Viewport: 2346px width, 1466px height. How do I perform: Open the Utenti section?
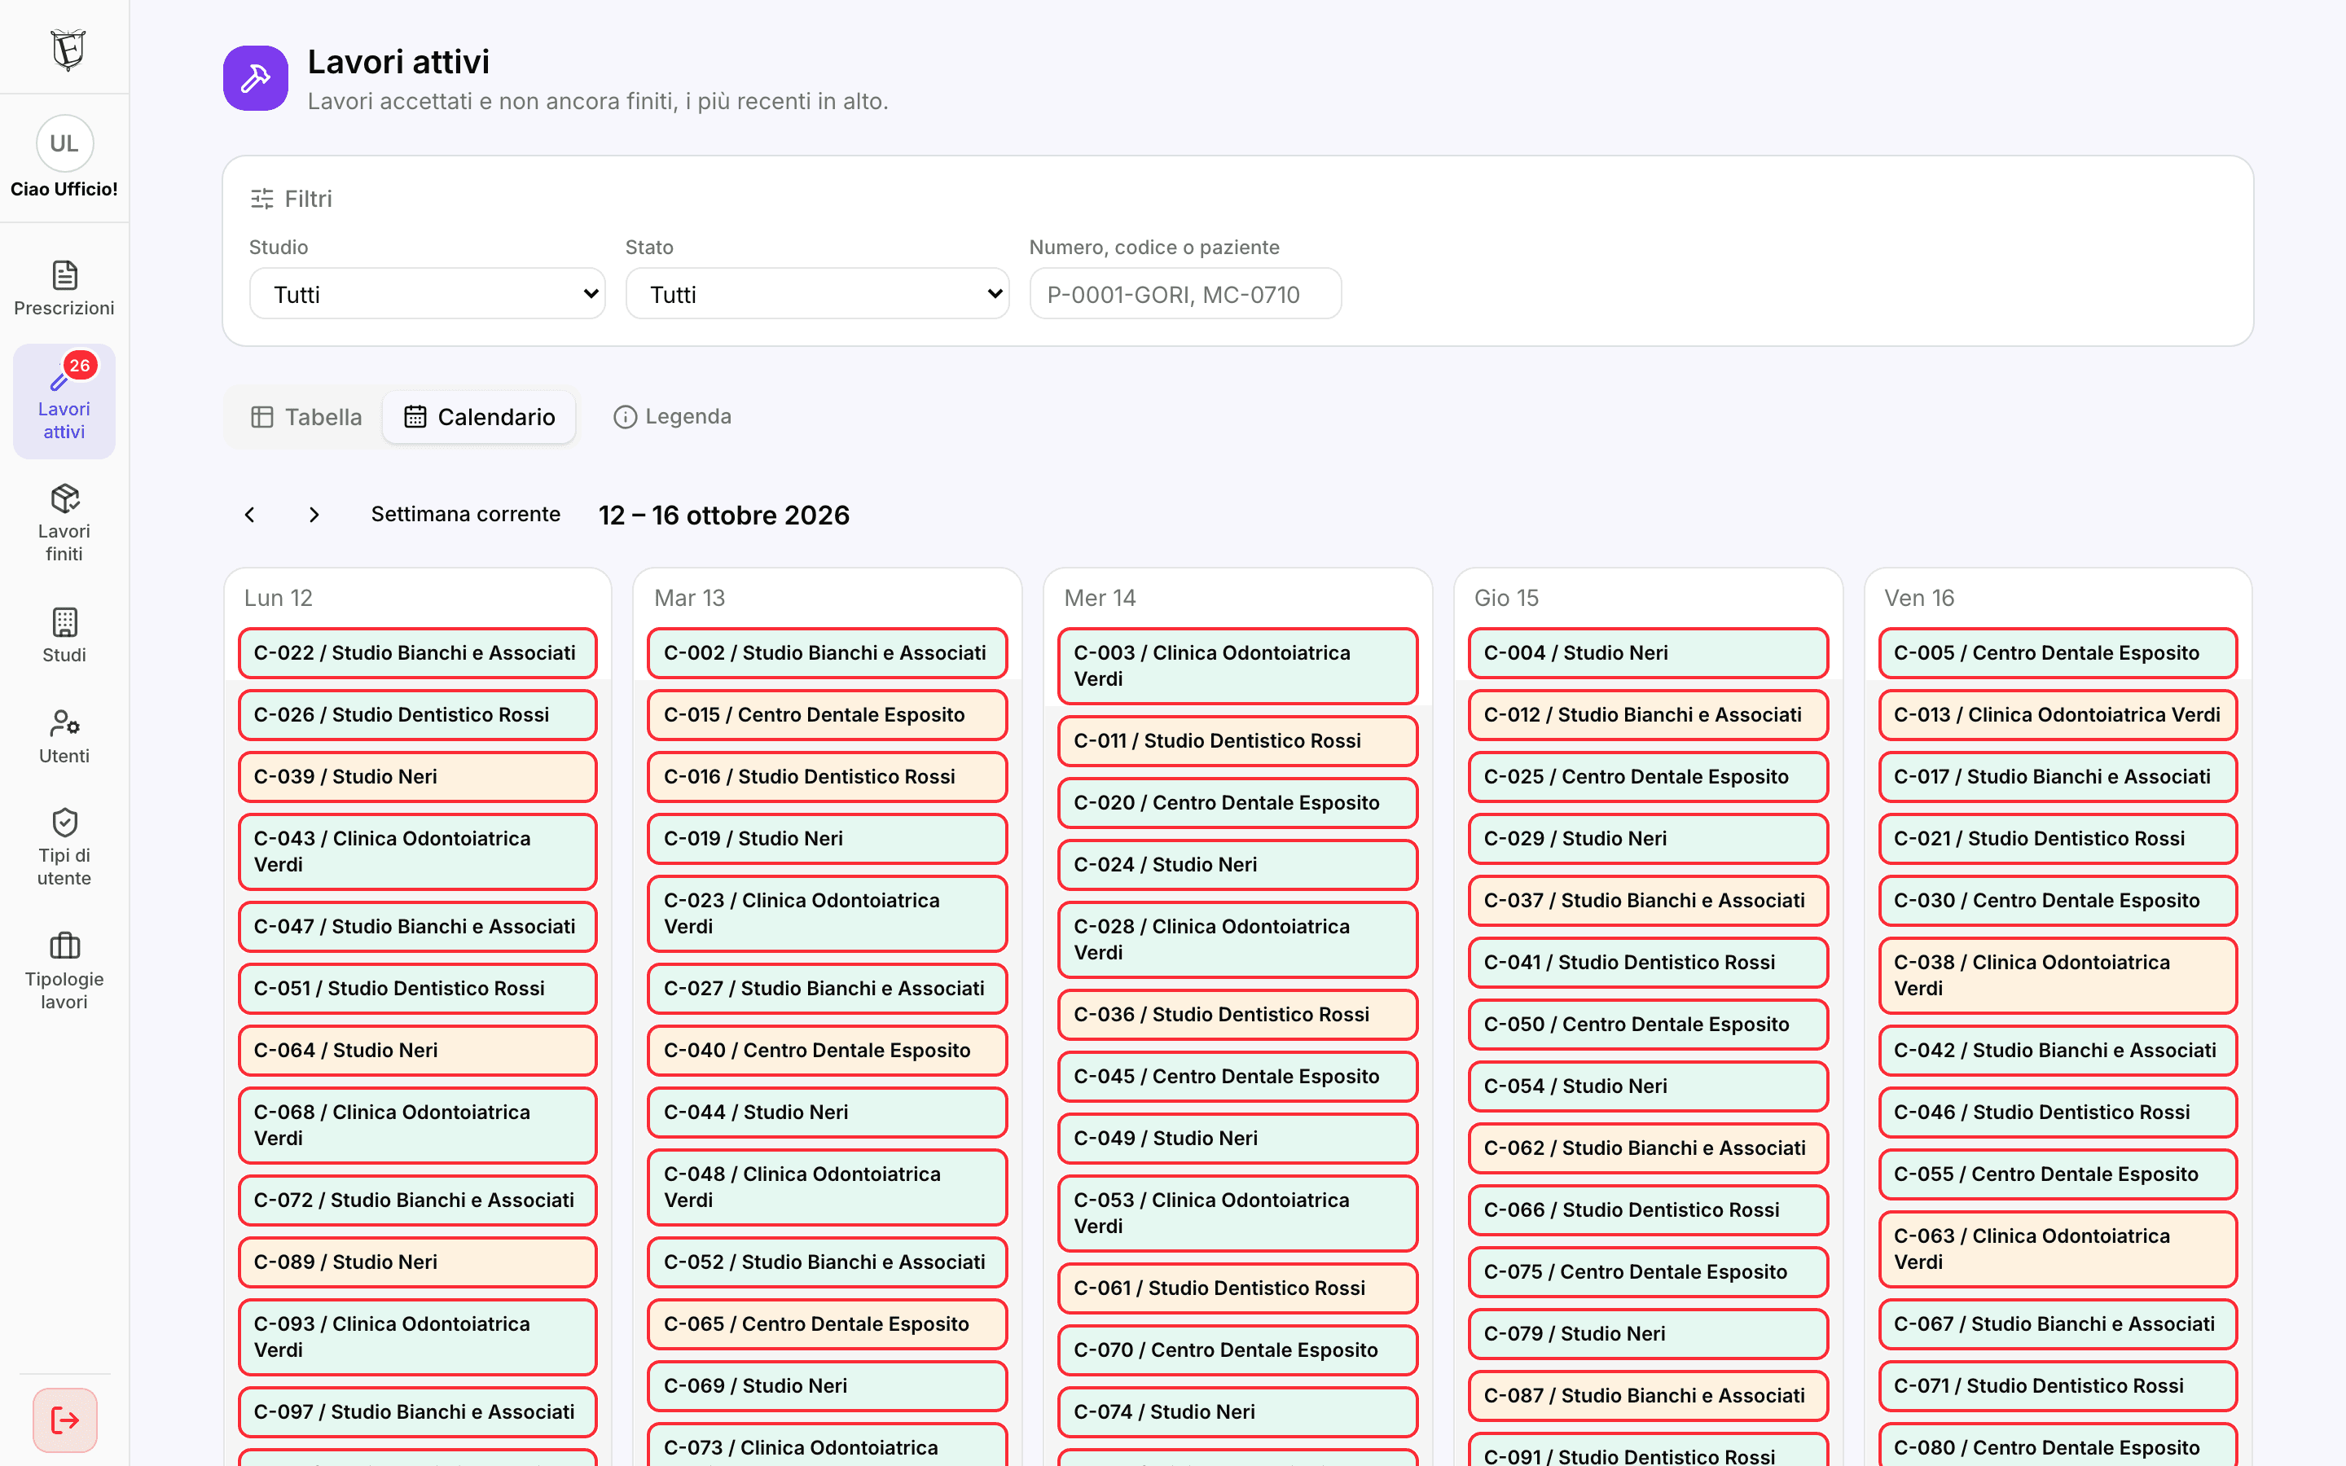(x=64, y=737)
